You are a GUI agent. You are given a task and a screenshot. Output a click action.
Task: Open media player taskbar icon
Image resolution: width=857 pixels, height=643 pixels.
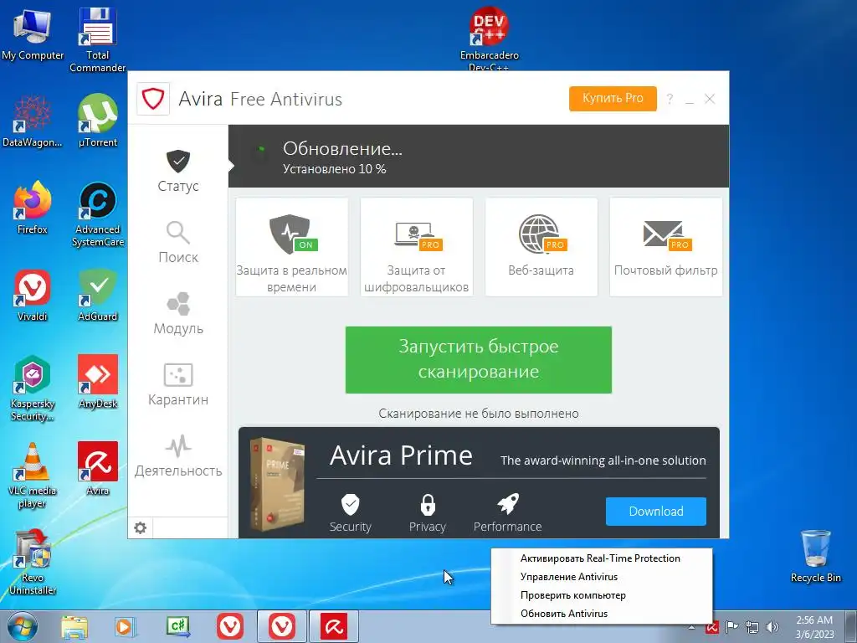[x=126, y=627]
